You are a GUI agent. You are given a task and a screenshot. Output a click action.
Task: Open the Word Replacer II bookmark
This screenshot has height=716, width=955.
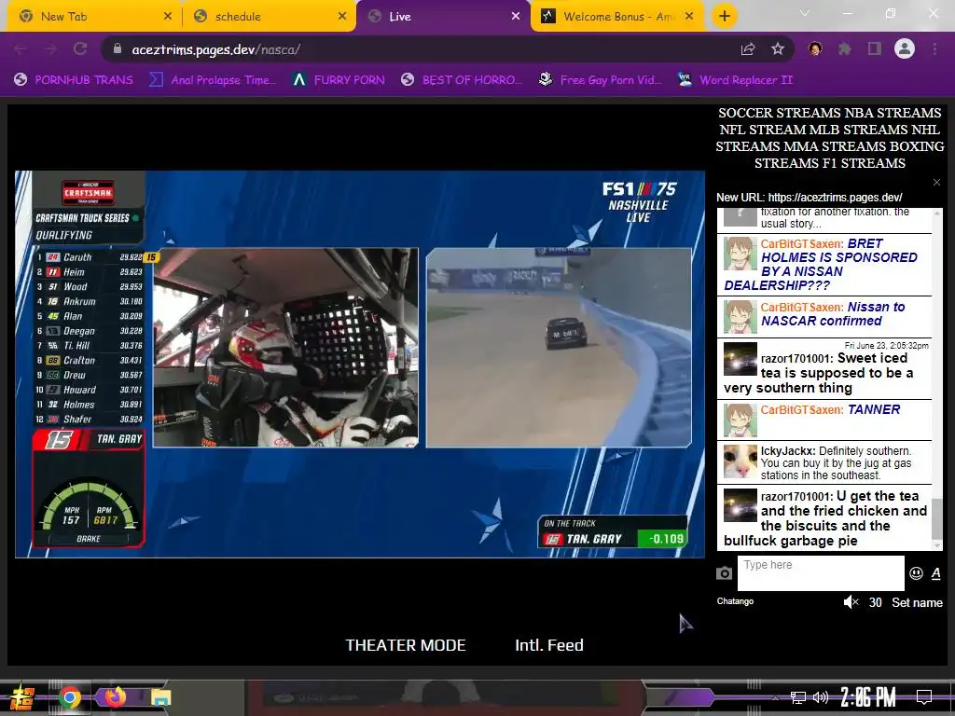tap(736, 80)
